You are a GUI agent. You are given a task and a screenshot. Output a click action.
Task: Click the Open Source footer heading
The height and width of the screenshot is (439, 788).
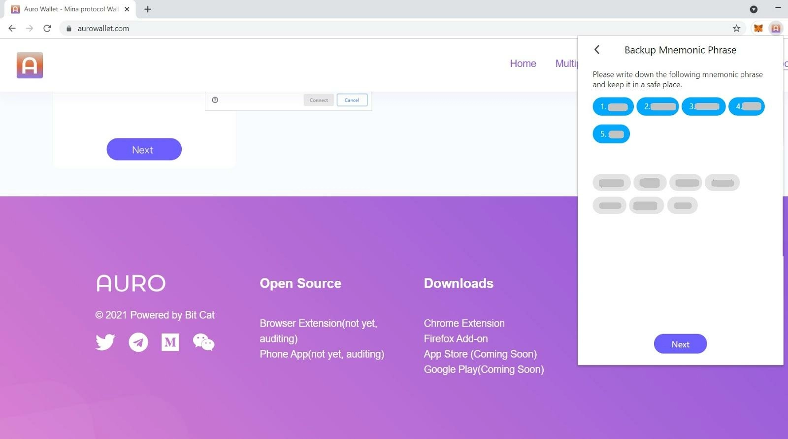(300, 283)
